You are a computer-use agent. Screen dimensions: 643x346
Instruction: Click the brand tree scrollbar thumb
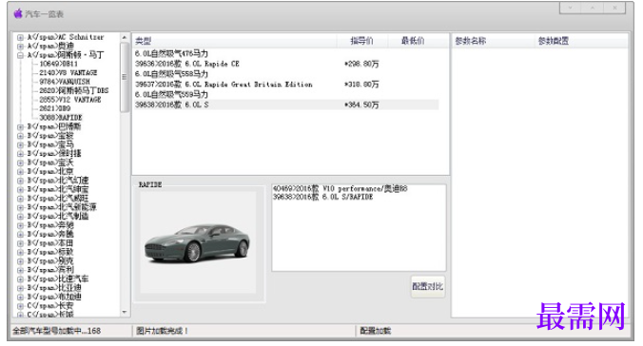click(x=125, y=77)
